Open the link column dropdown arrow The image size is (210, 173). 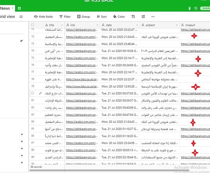(x=97, y=25)
